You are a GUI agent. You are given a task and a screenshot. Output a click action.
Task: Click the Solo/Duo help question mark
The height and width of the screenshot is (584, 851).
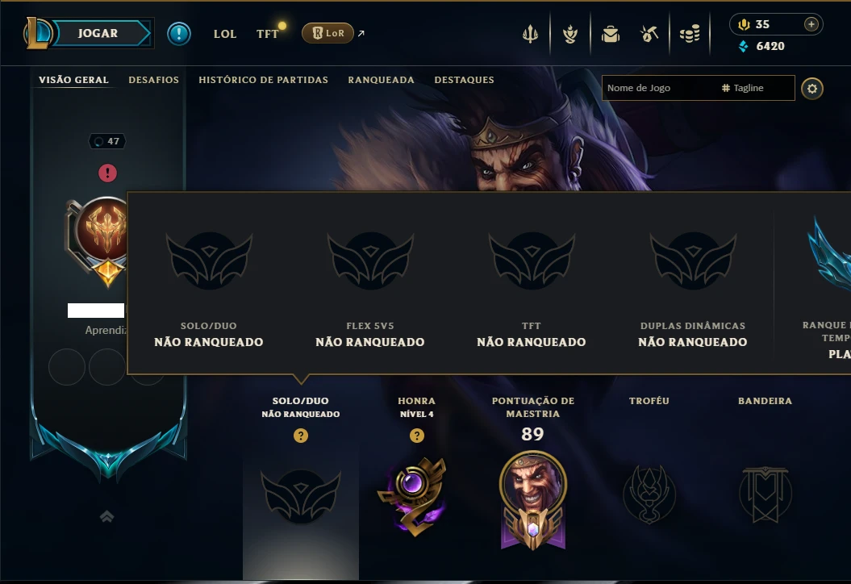301,436
